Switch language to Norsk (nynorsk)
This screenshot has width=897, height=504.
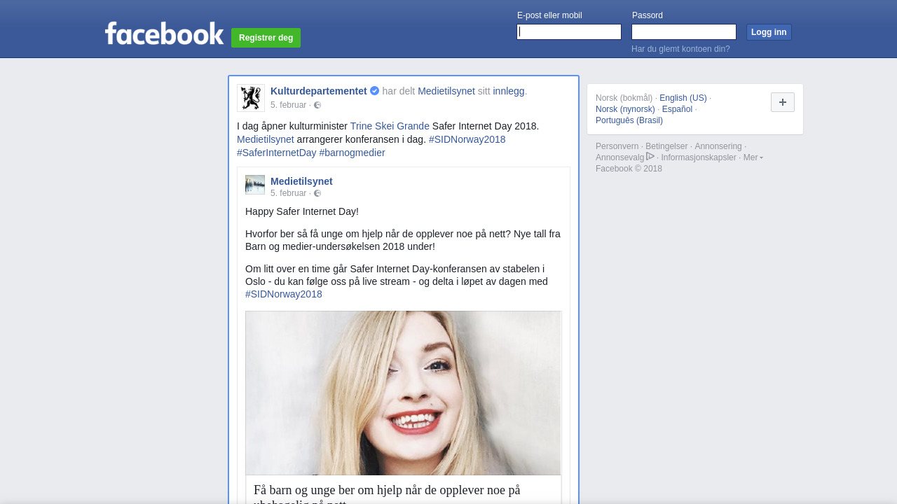[x=625, y=109]
